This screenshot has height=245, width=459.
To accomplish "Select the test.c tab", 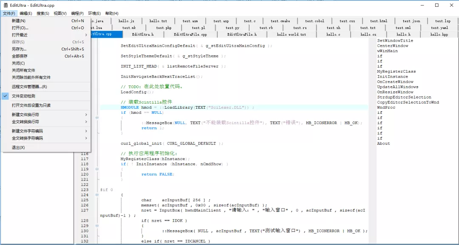I will click(x=250, y=21).
